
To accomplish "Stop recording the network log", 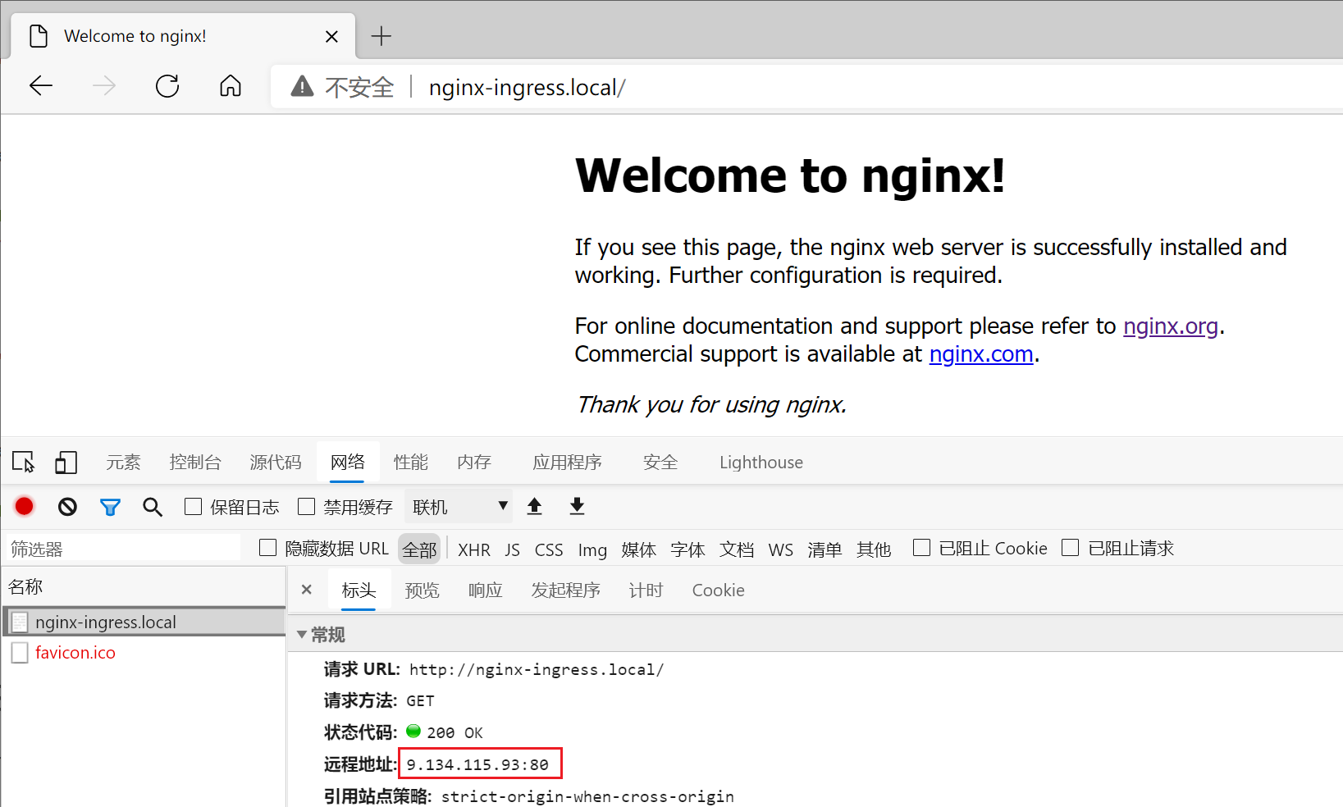I will click(25, 507).
